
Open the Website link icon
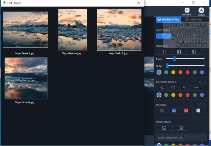[x=186, y=11]
